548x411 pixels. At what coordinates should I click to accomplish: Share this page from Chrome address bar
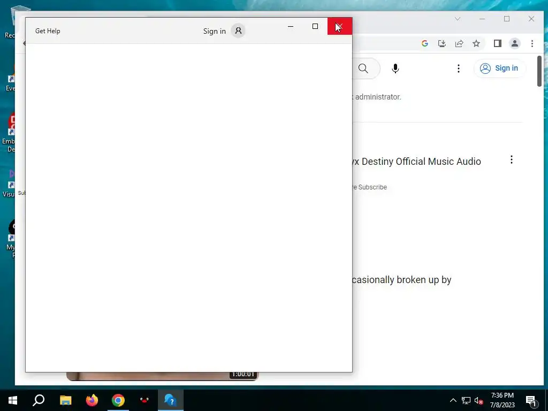(x=459, y=43)
